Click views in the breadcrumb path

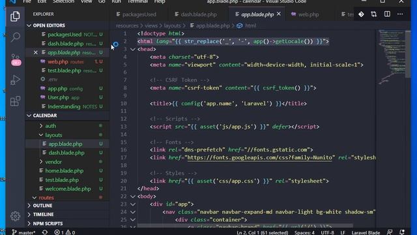151,25
